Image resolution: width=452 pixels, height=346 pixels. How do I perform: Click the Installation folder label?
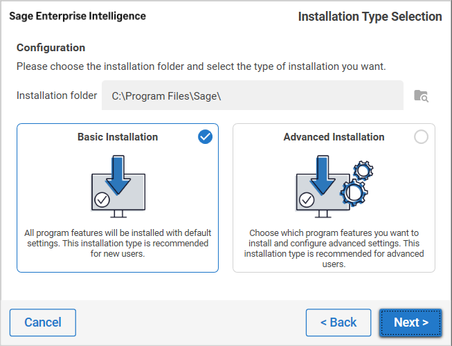pos(57,95)
